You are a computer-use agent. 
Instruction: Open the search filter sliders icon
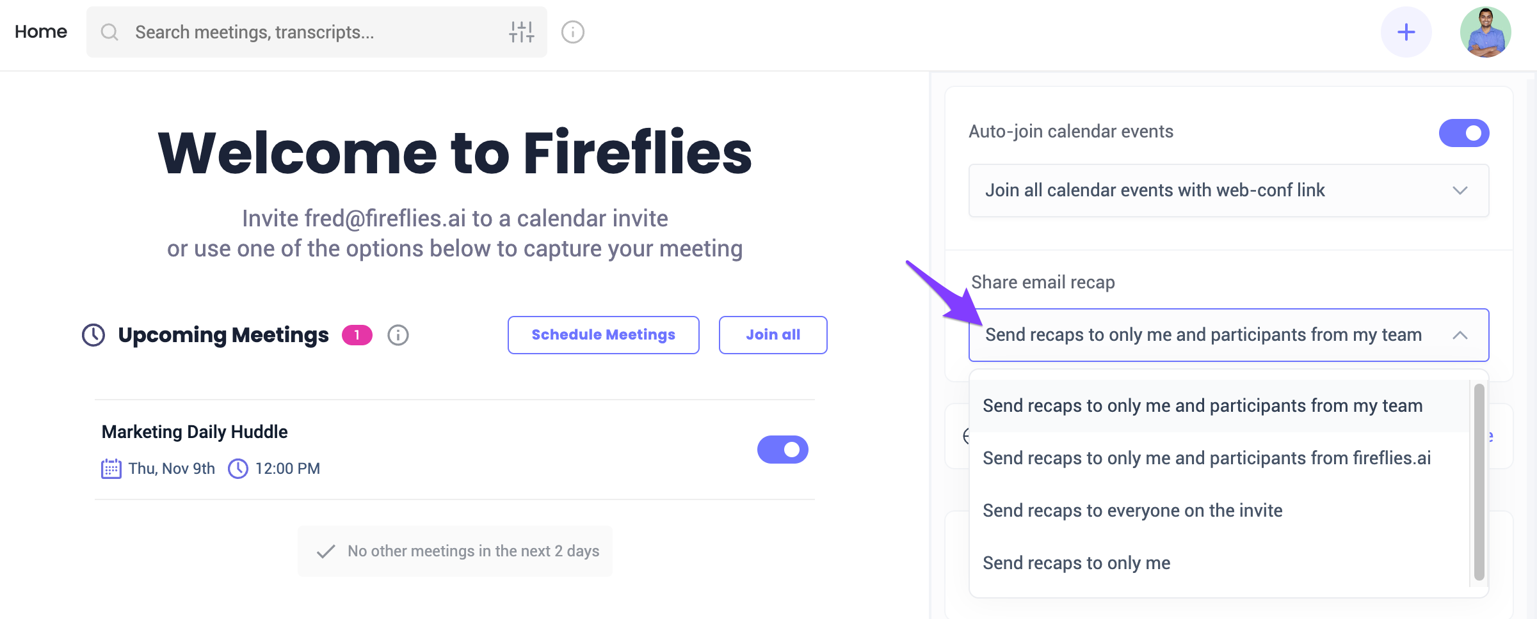pyautogui.click(x=521, y=32)
